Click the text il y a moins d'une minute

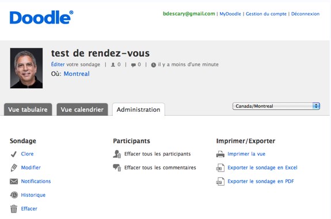(188, 65)
